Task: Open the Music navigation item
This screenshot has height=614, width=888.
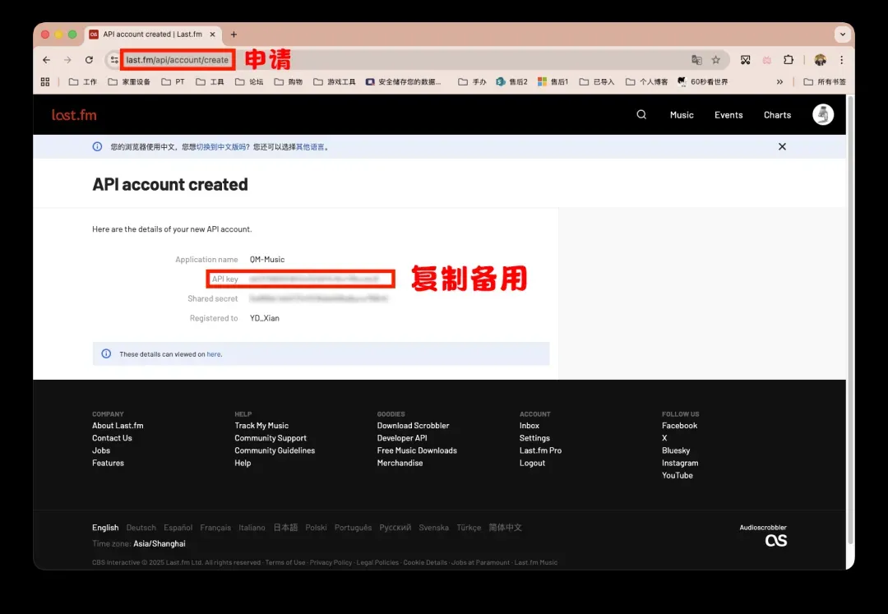Action: [682, 115]
